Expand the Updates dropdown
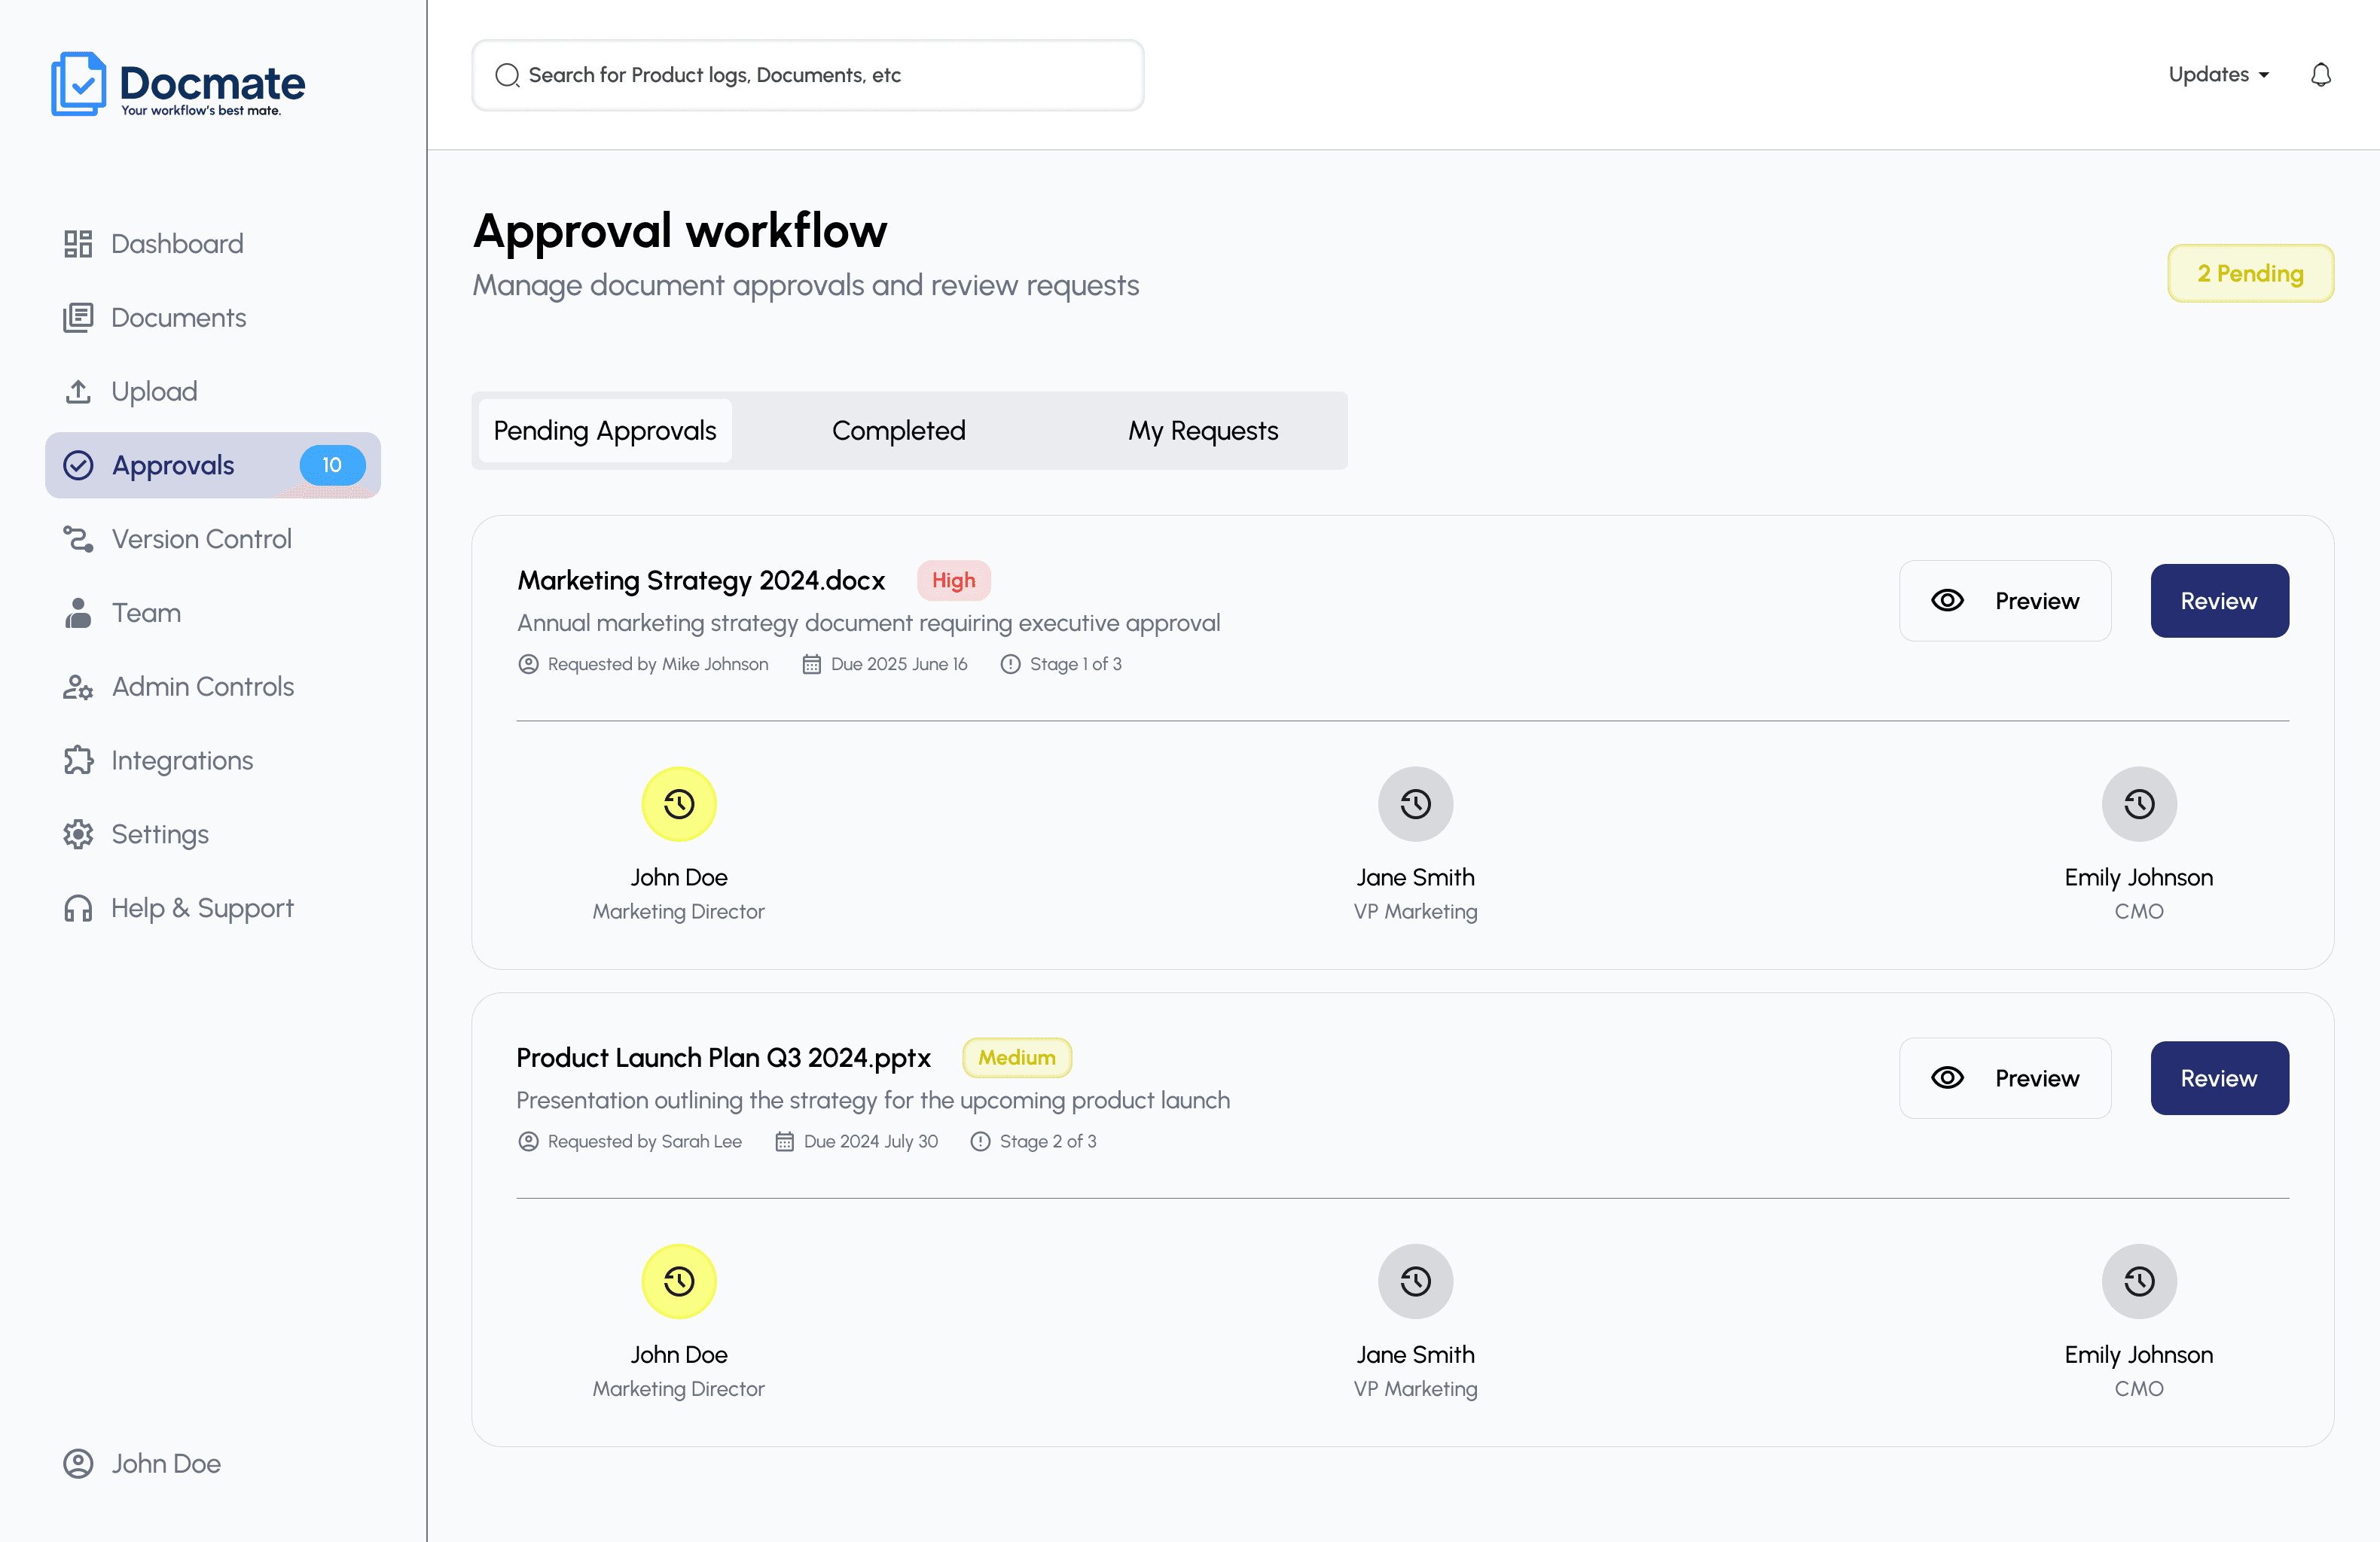The width and height of the screenshot is (2380, 1542). click(2219, 75)
